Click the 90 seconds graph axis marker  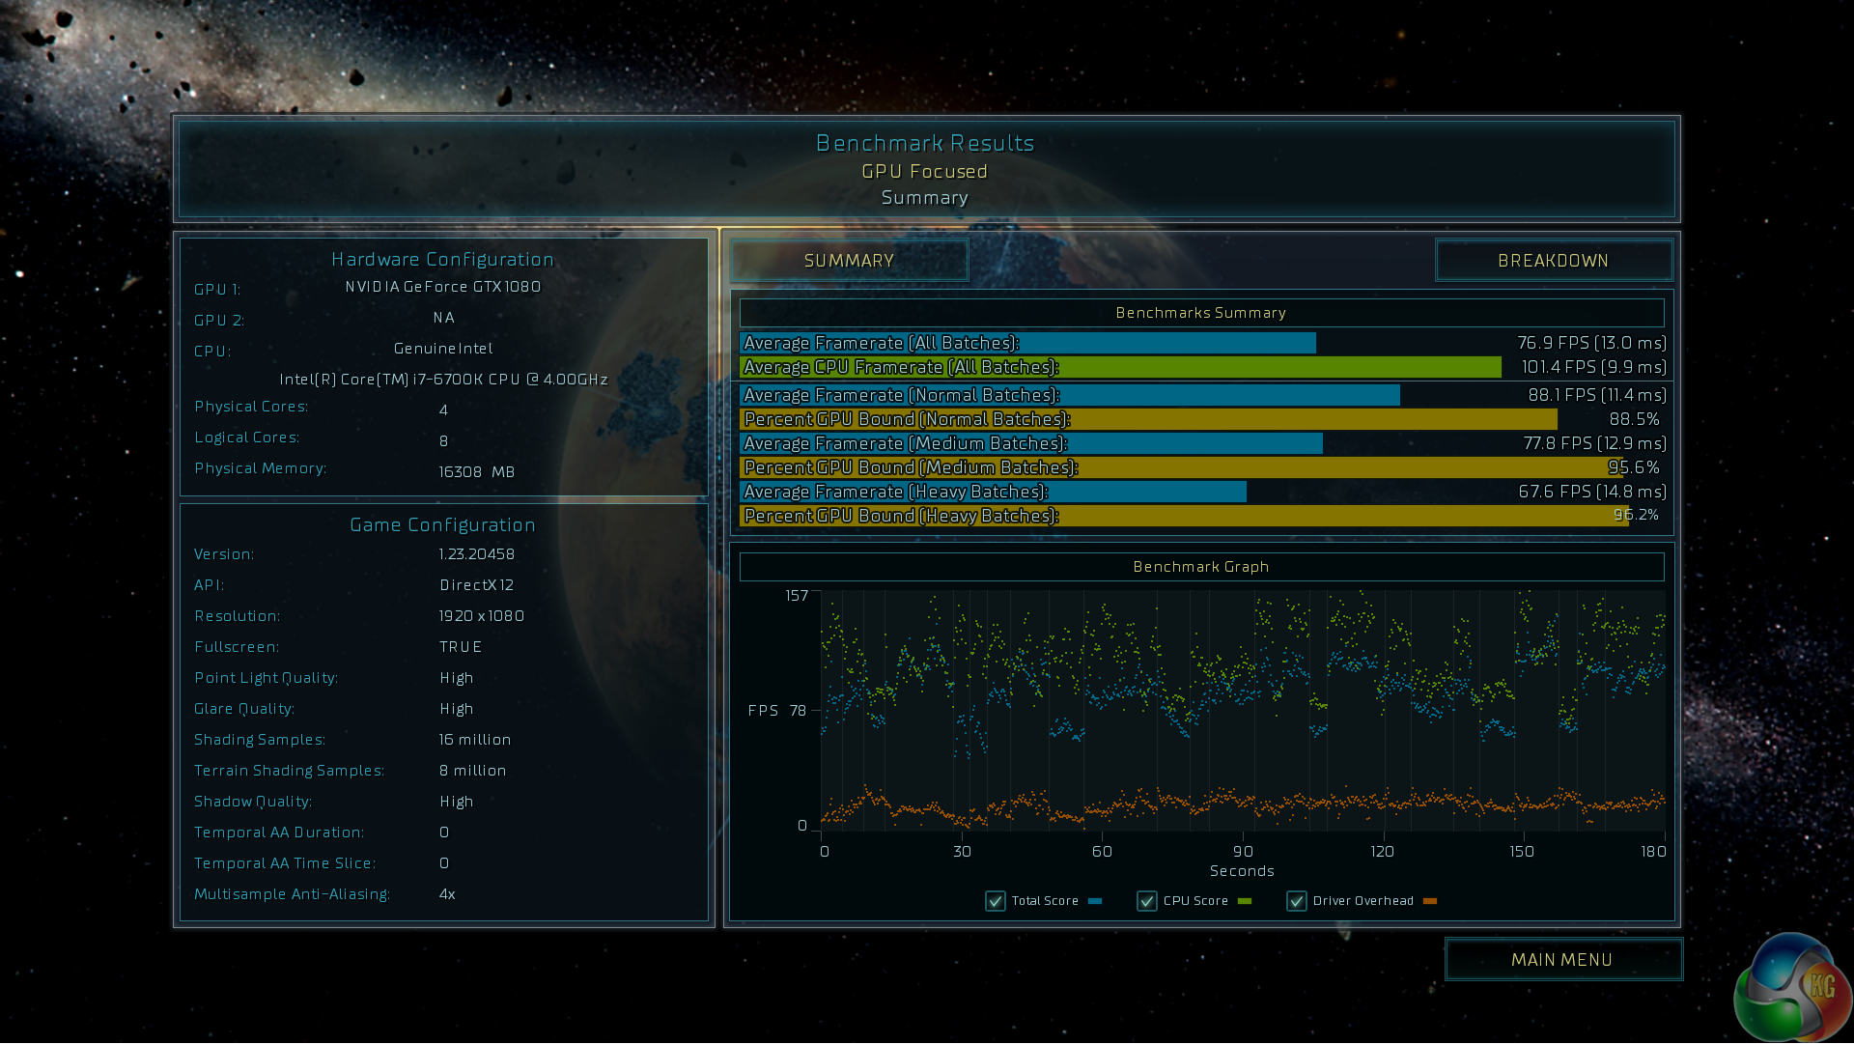pos(1243,852)
